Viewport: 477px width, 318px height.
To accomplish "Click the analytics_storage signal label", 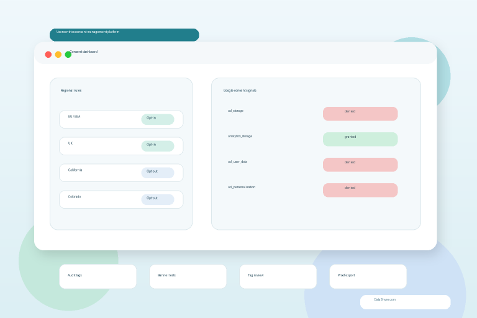I will (240, 136).
